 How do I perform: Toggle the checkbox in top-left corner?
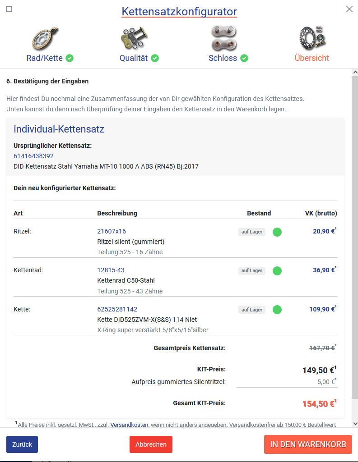(9, 9)
